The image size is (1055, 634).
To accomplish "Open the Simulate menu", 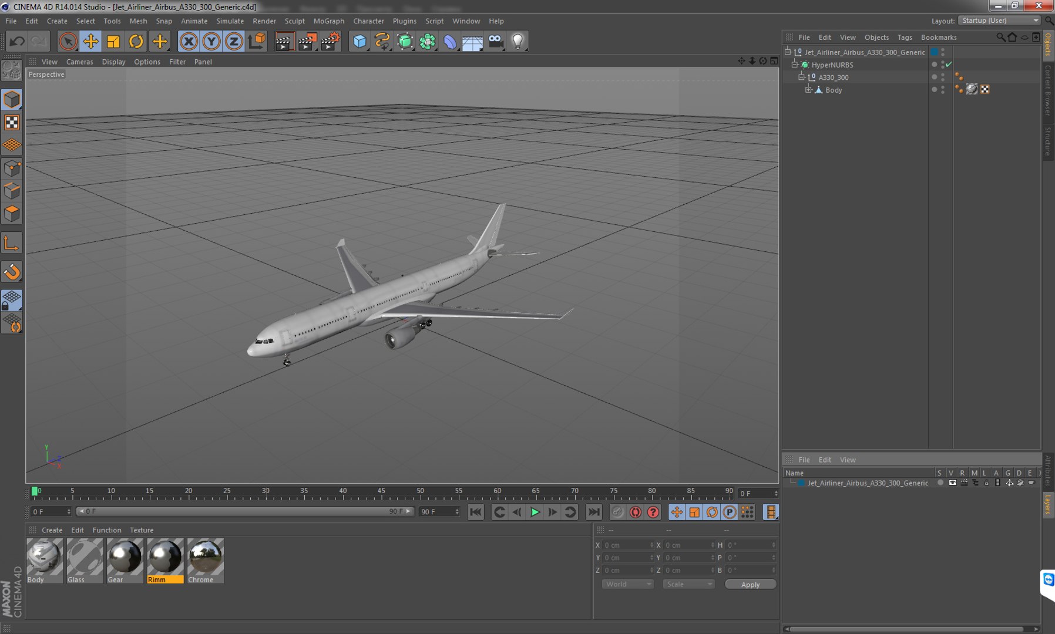I will 230,21.
